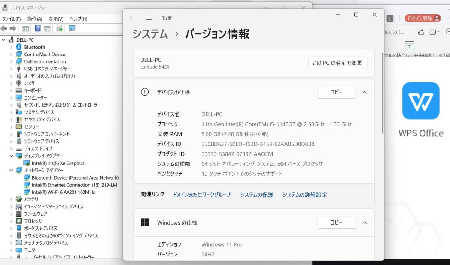Click the merge and center cells icon
450x265 pixels.
click(409, 46)
